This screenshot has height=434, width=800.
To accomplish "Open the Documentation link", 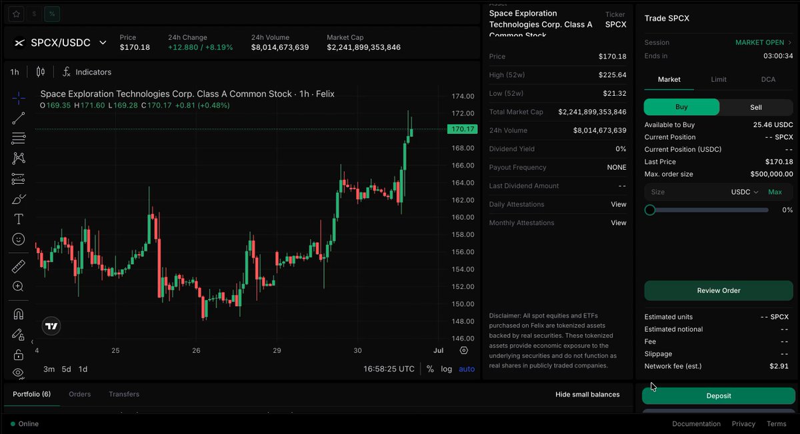I will click(696, 424).
